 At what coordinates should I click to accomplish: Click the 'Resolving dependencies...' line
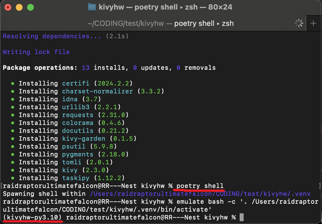(x=65, y=36)
